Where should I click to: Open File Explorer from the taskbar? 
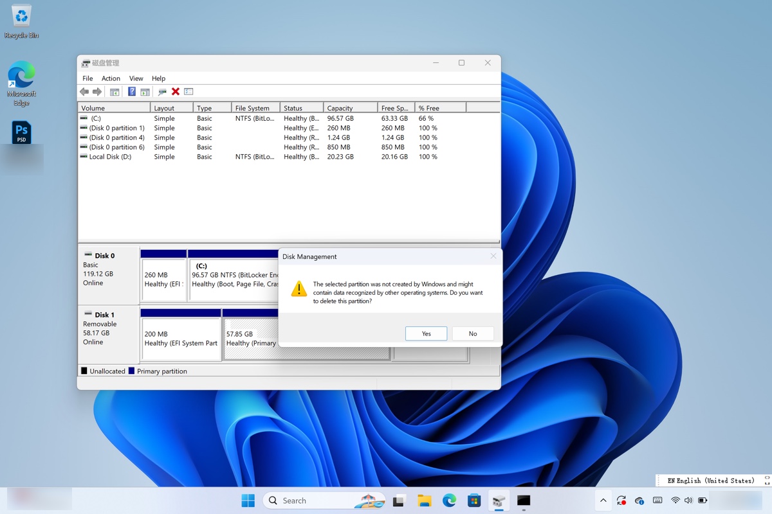424,501
